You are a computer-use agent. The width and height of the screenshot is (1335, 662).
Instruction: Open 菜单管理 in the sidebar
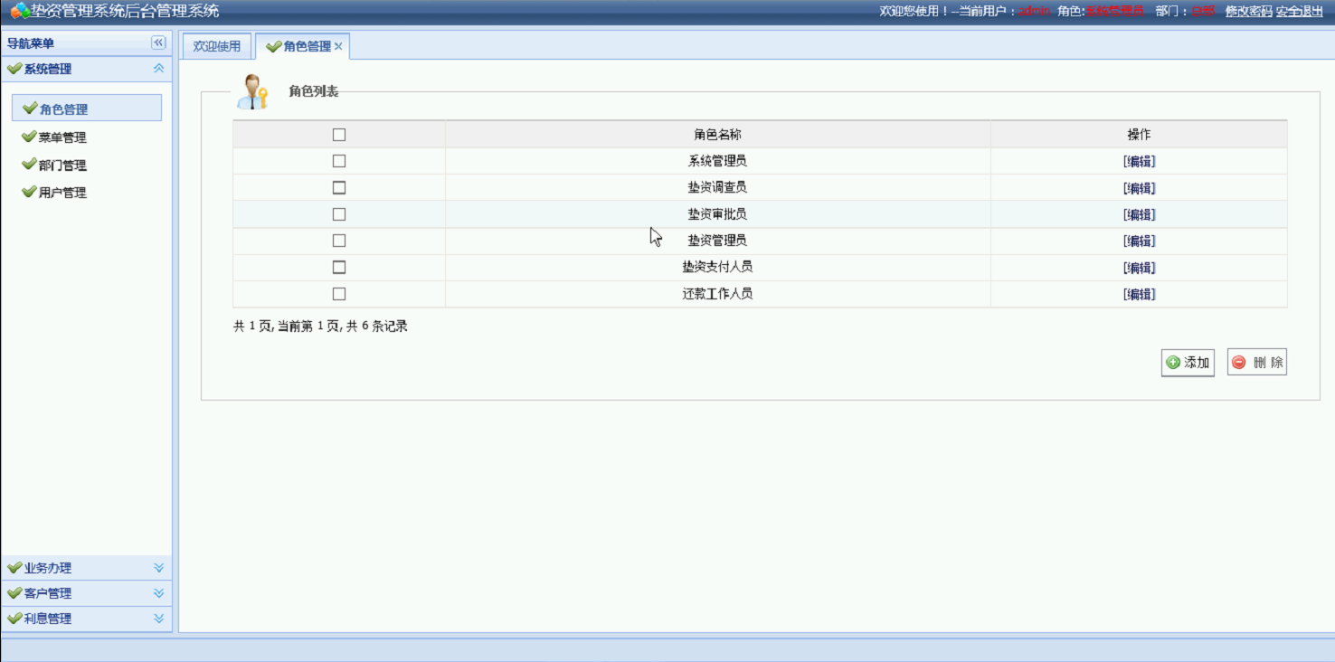click(x=62, y=137)
